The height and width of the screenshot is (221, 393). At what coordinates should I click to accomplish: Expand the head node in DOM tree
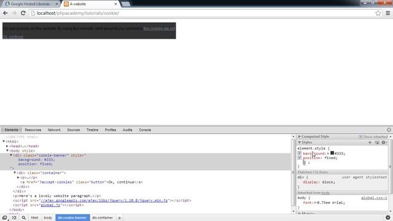[x=7, y=146]
